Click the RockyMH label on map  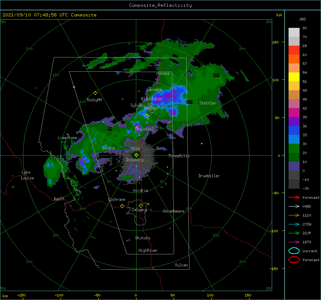[x=94, y=100]
